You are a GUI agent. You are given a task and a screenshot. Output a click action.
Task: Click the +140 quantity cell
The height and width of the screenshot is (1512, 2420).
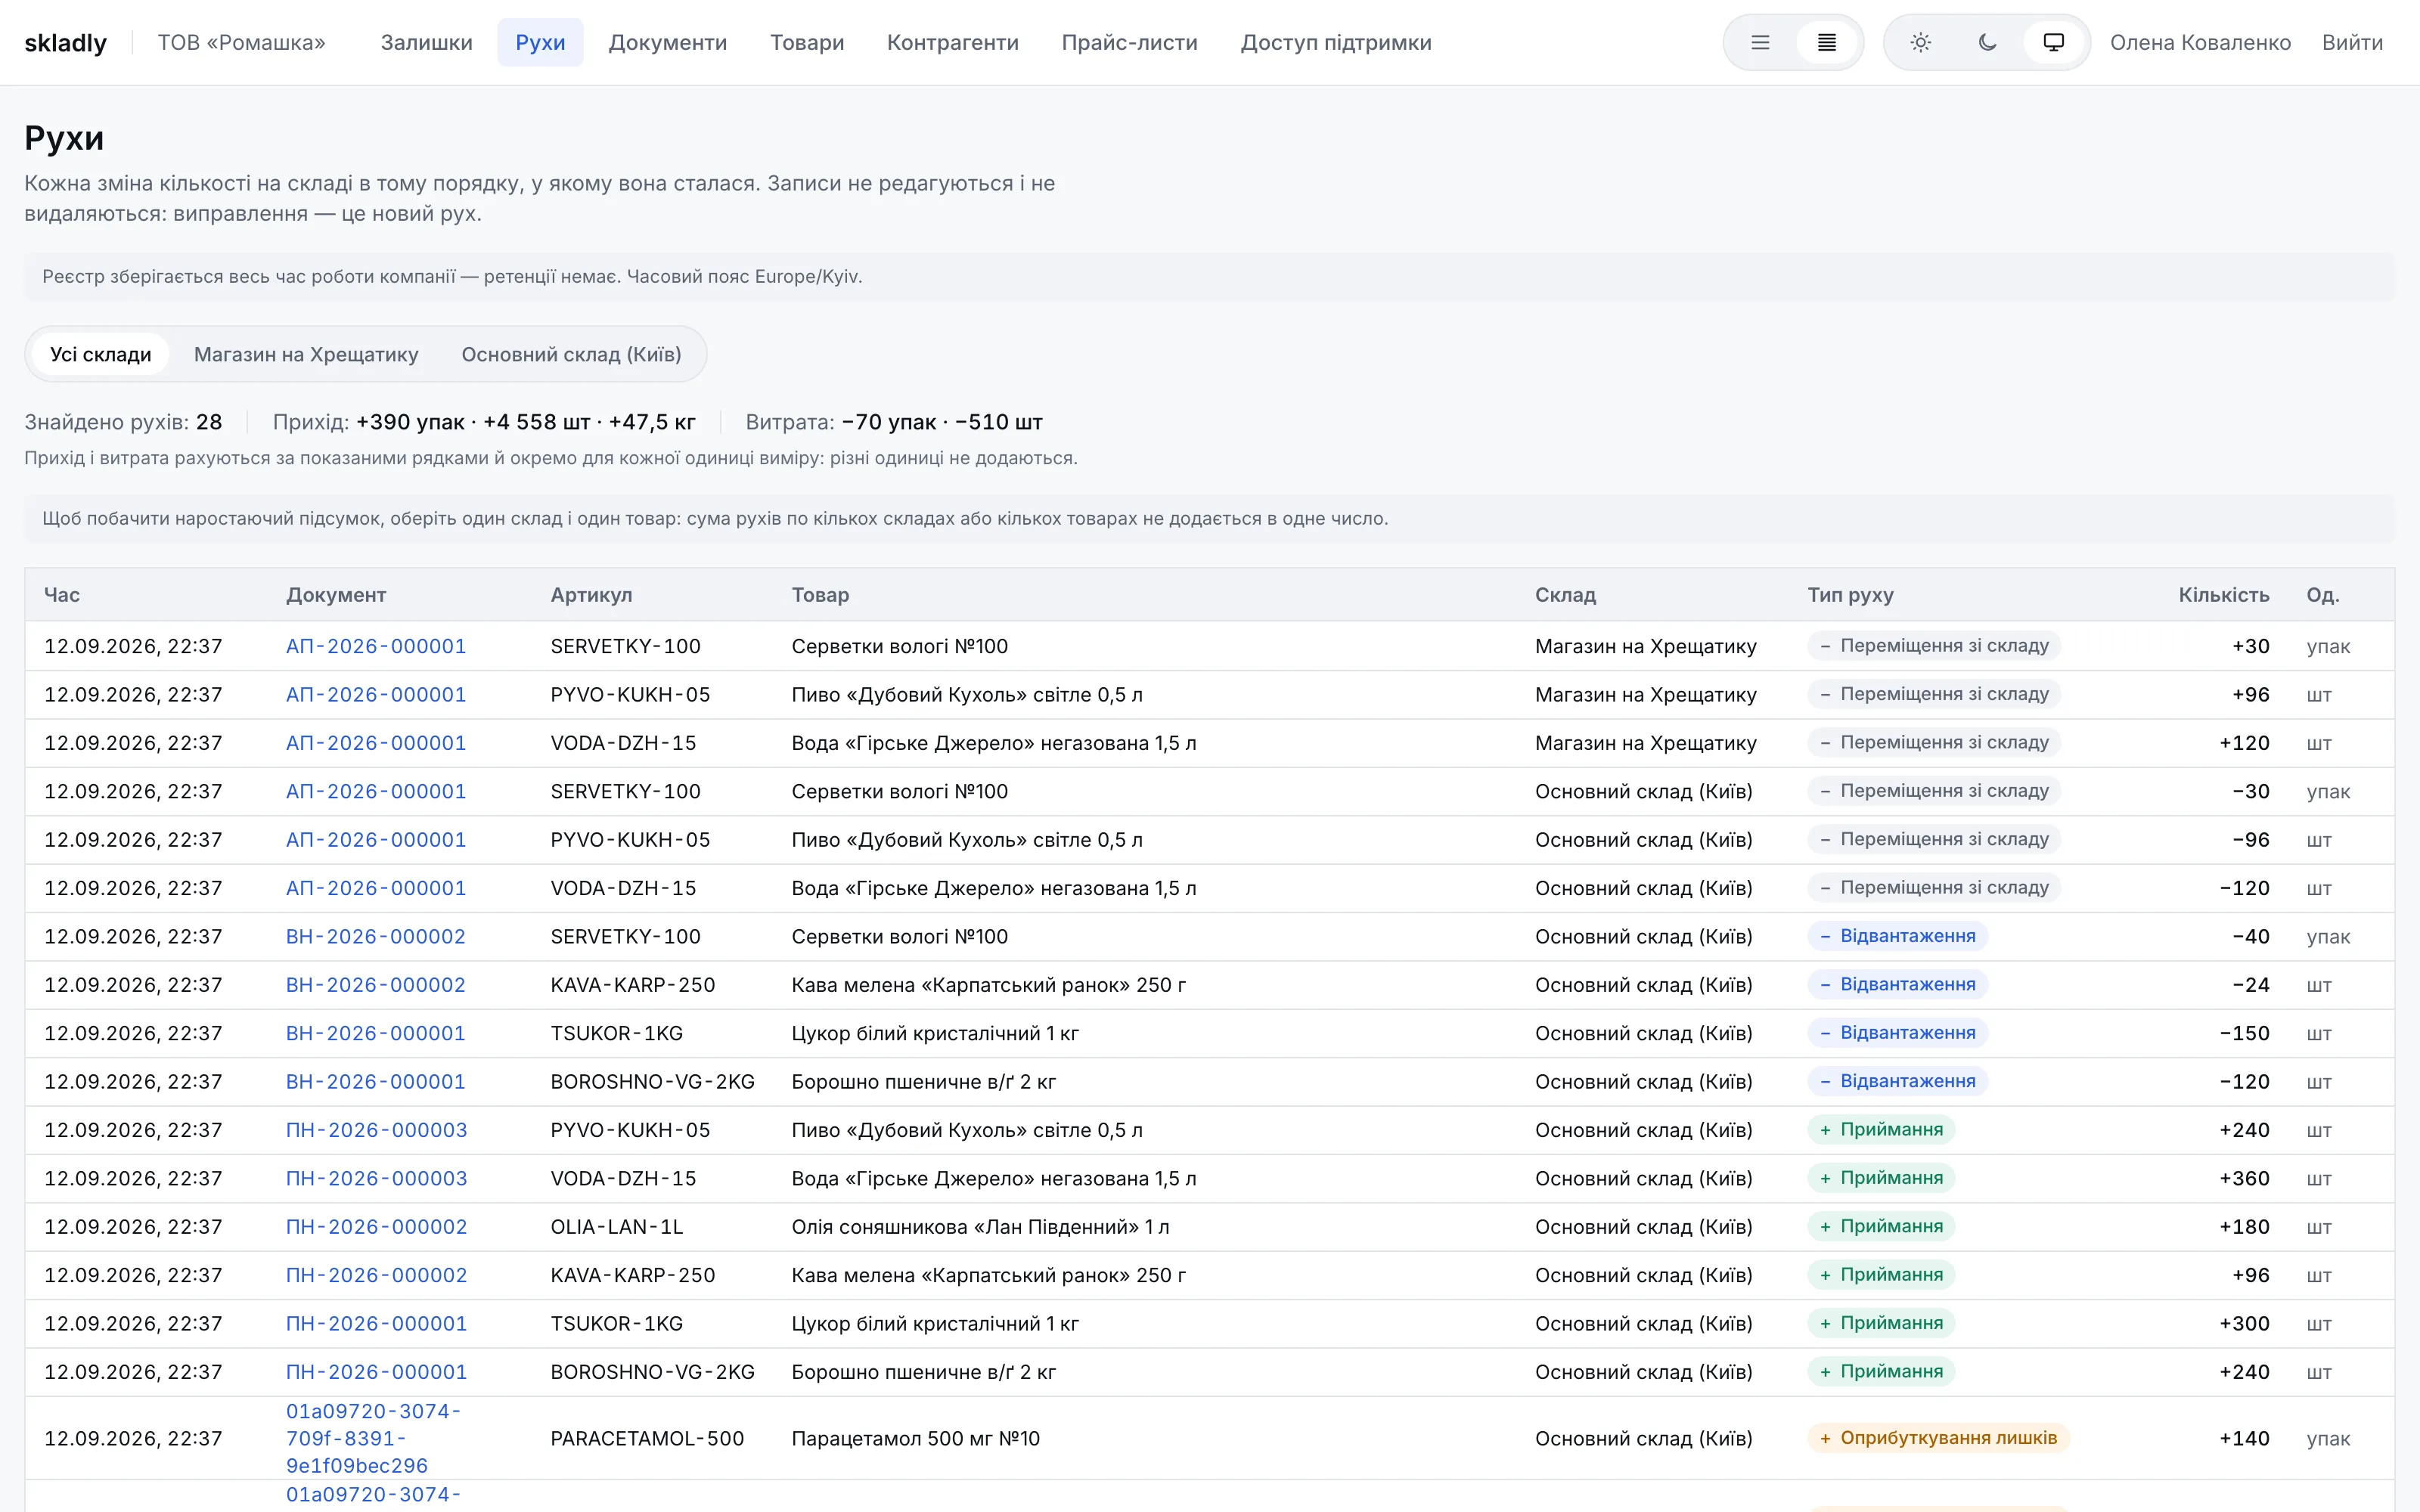tap(2244, 1438)
